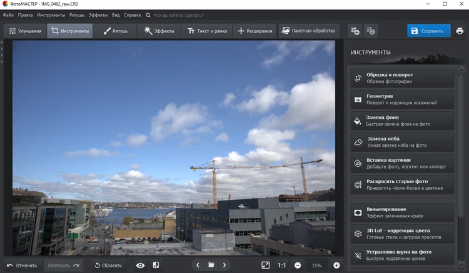The image size is (469, 273).
Task: Click the preset history icon with clock
Action: tap(370, 31)
